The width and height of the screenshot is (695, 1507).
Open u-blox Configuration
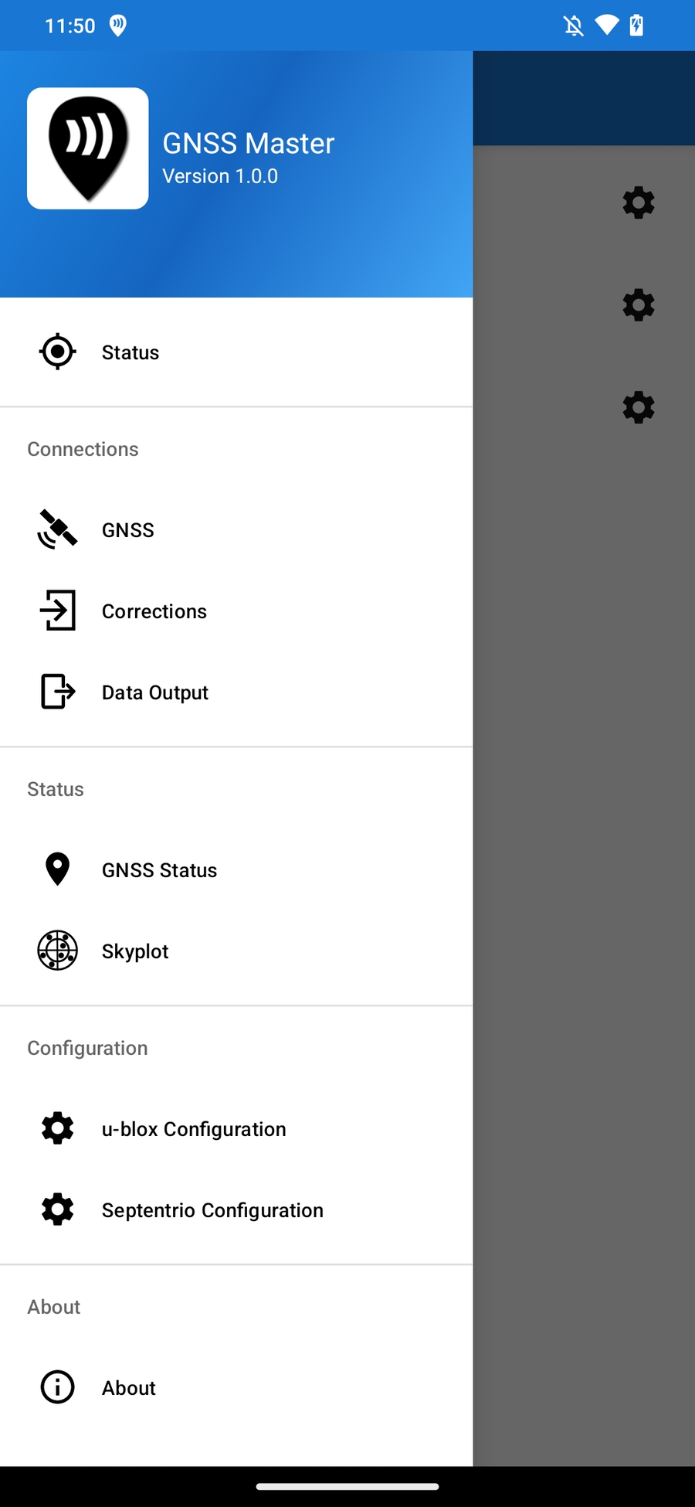(x=194, y=1129)
